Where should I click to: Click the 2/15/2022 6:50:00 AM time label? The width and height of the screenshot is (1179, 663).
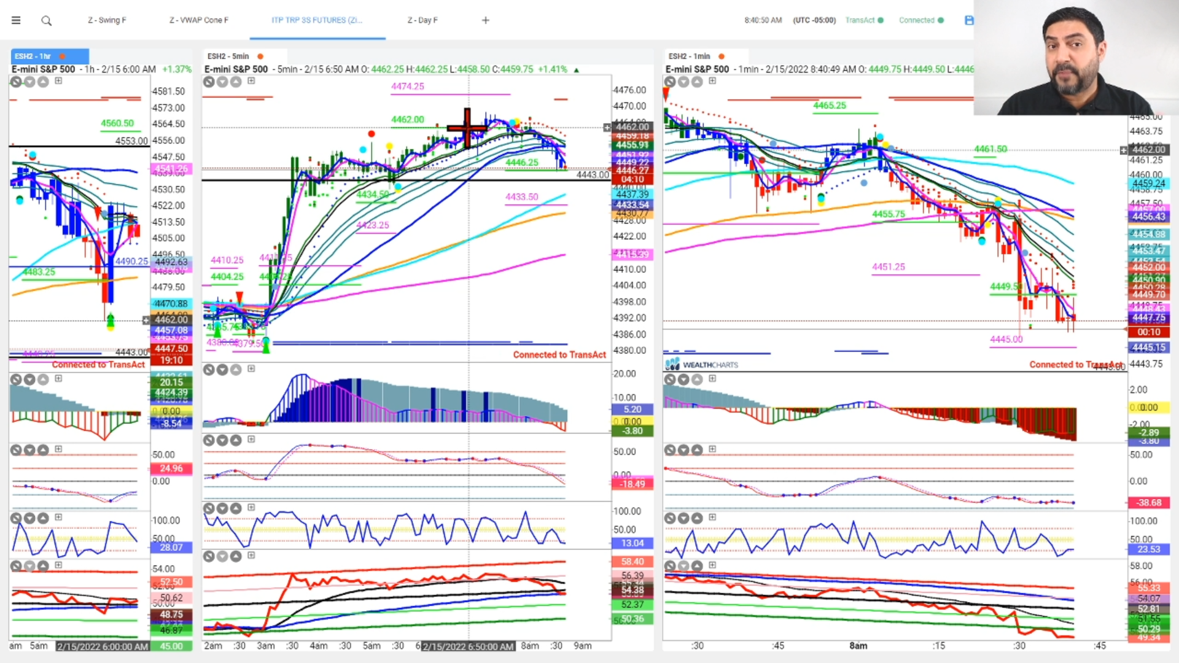click(467, 646)
